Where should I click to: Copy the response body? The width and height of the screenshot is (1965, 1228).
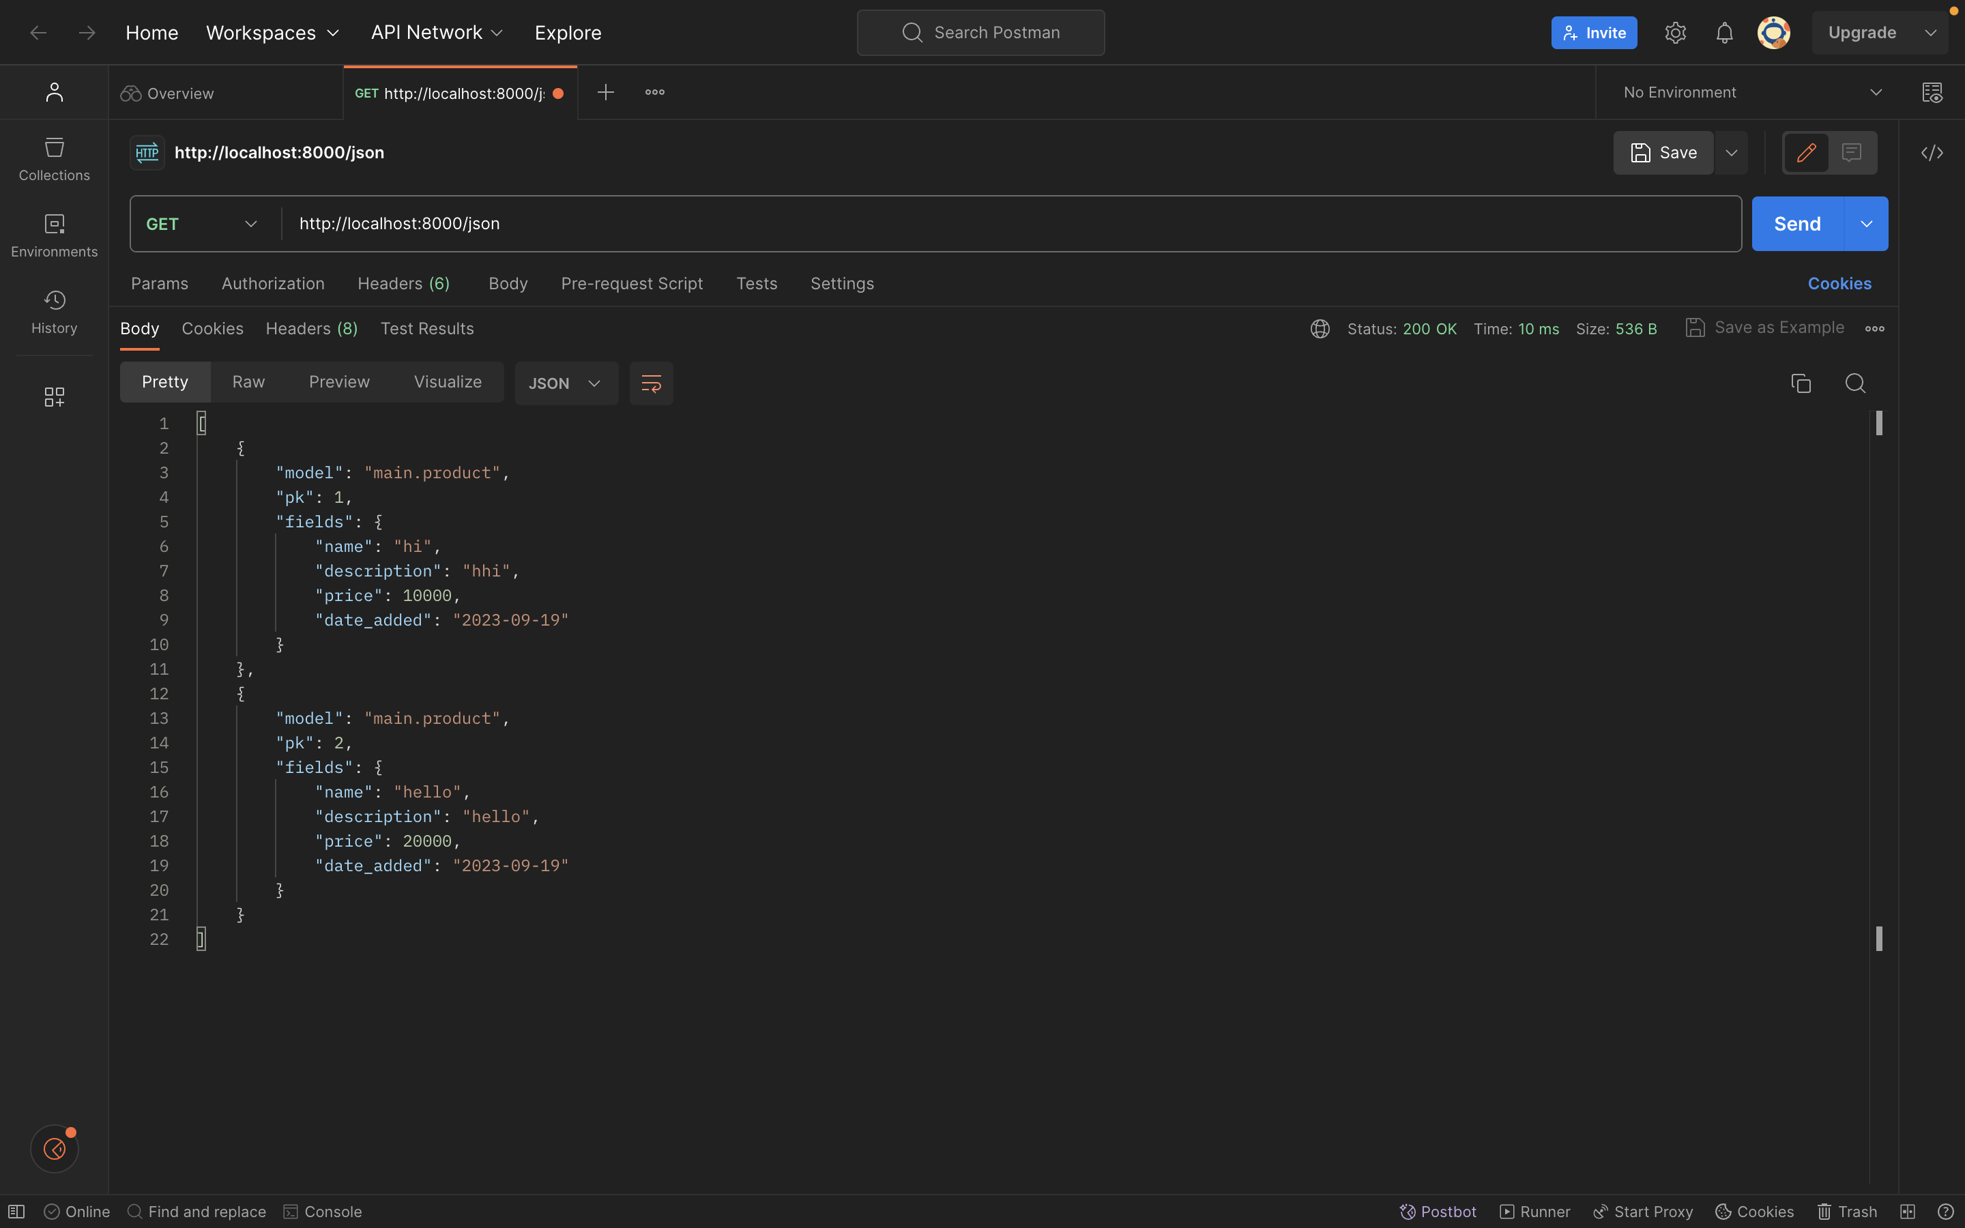(x=1801, y=383)
